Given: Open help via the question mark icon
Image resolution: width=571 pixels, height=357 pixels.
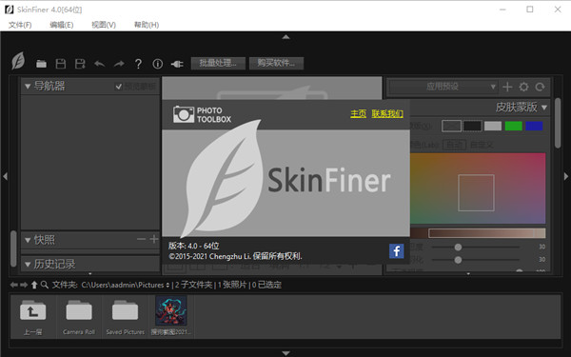Looking at the screenshot, I should click(x=138, y=64).
